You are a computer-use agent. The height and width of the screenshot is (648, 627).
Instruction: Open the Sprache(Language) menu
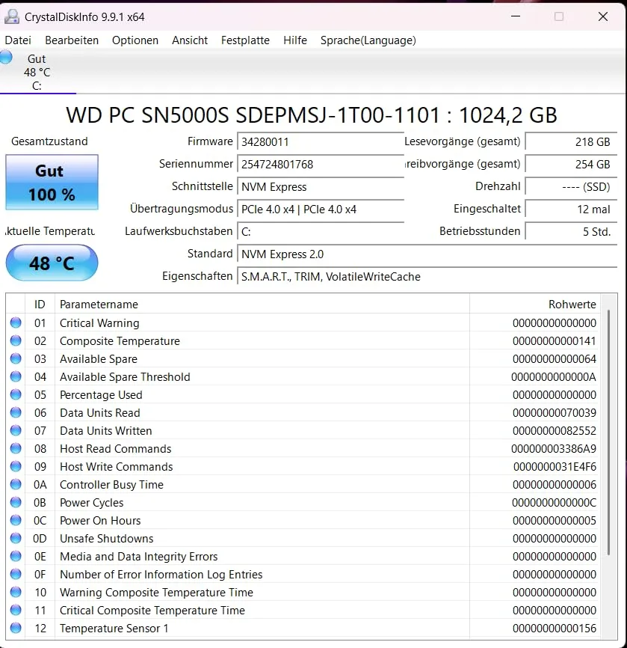coord(368,40)
